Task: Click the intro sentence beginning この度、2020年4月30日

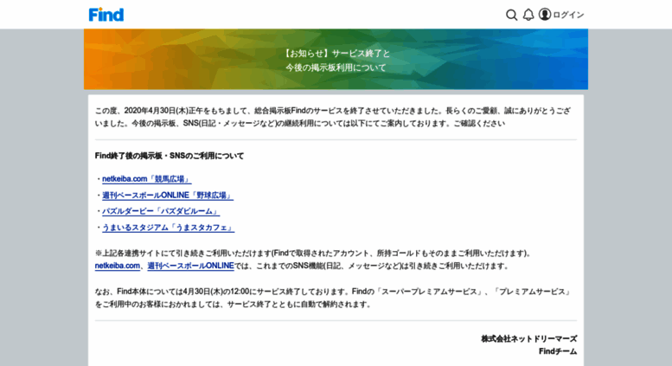Action: (x=333, y=117)
